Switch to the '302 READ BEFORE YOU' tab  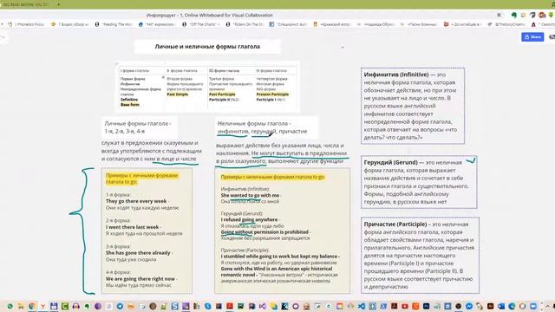25,4
